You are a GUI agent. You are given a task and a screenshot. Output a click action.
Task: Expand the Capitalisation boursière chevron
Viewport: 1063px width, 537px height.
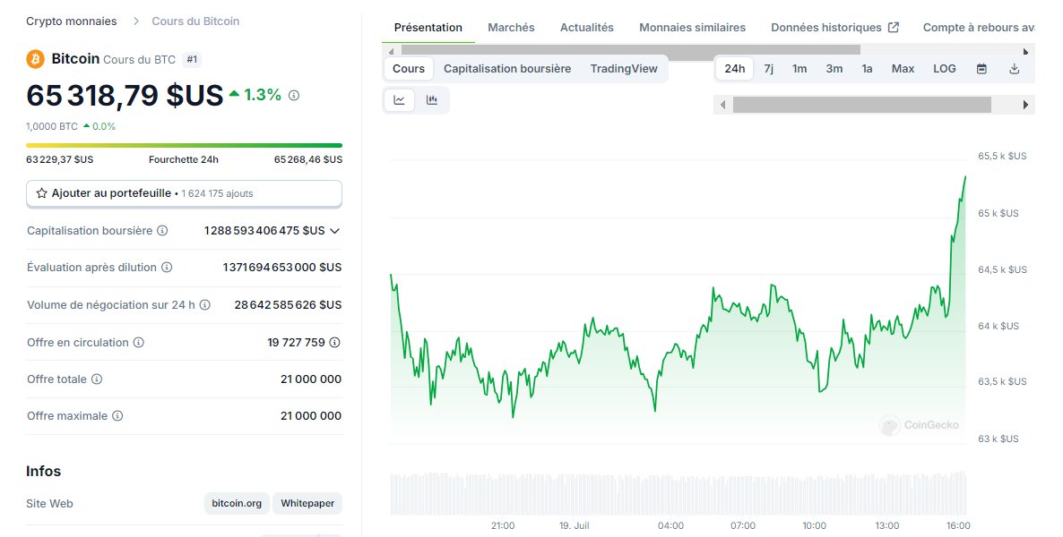335,231
